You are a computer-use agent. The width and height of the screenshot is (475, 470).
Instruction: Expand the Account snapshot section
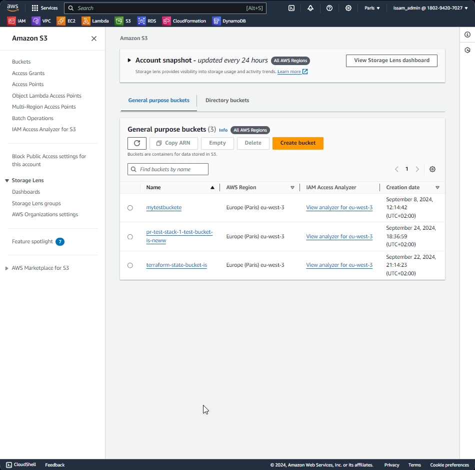pos(129,61)
